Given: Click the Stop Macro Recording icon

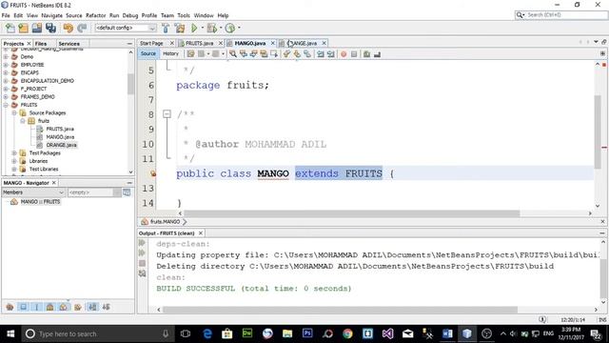Looking at the screenshot, I should (354, 54).
